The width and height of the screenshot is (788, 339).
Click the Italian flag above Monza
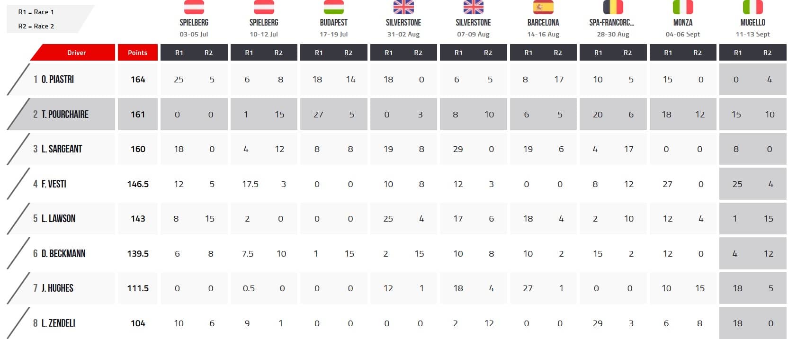pyautogui.click(x=683, y=7)
